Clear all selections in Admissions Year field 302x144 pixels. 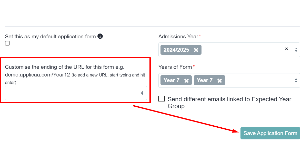(x=286, y=49)
